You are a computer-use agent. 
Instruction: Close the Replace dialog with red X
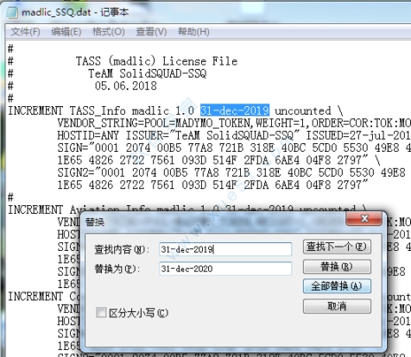click(x=364, y=219)
